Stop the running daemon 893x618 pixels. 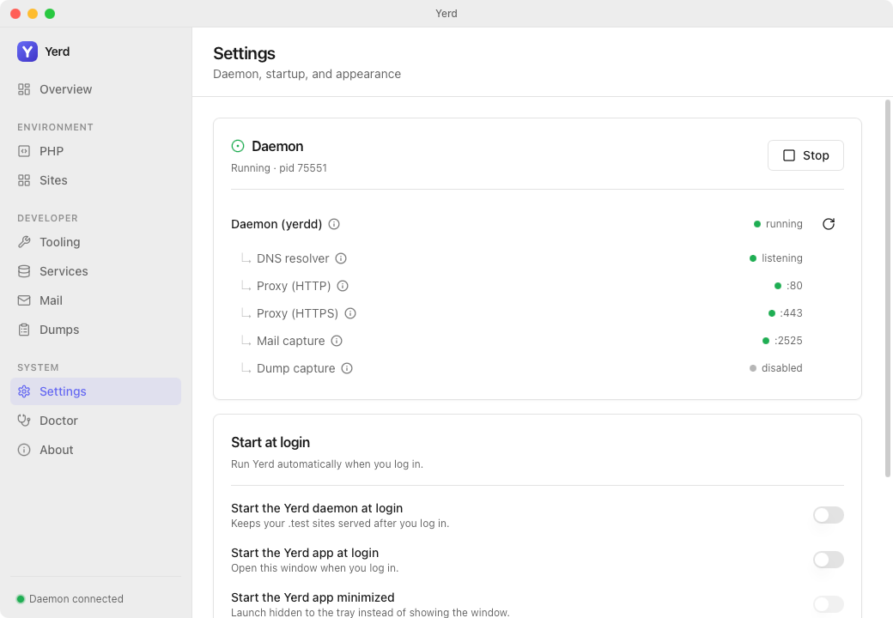[x=805, y=155]
